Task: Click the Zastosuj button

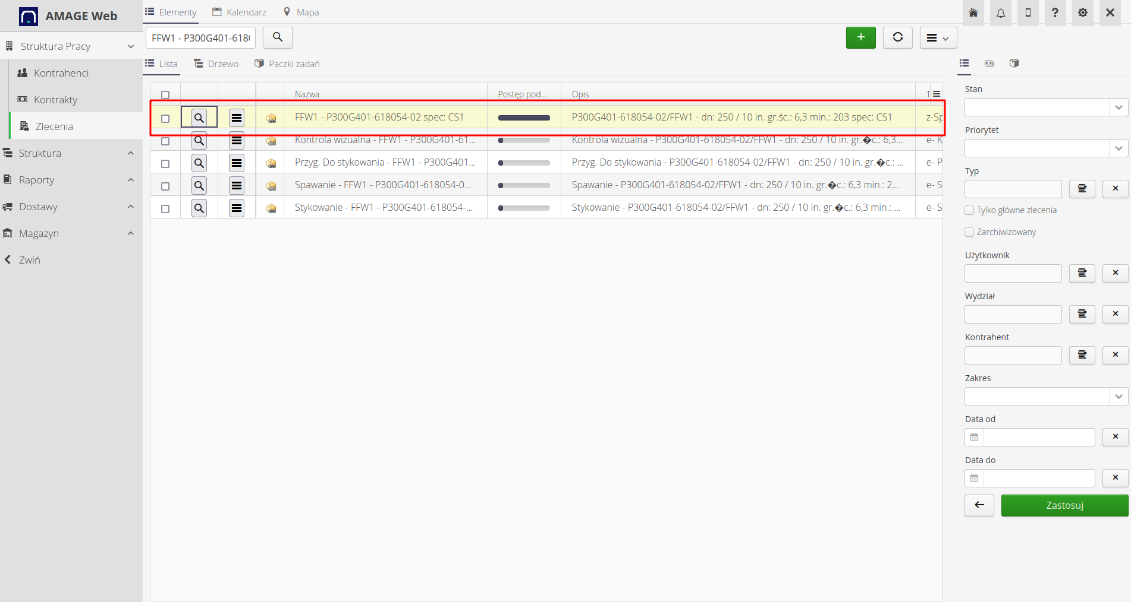Action: tap(1064, 505)
